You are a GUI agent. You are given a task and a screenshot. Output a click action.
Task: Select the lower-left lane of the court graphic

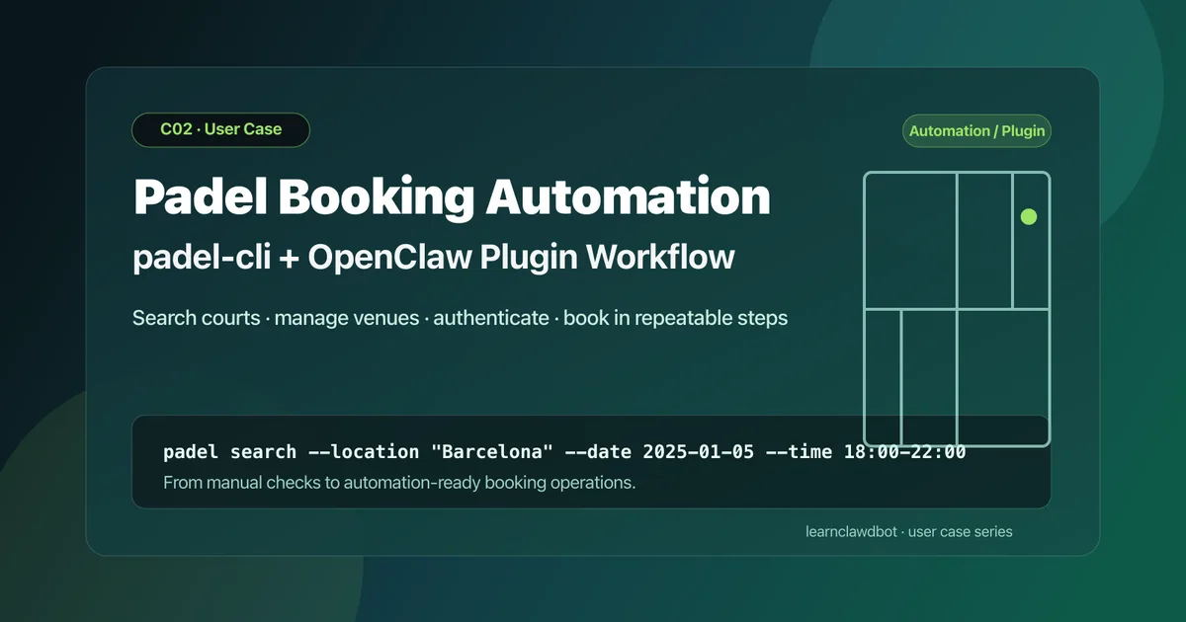coord(883,375)
